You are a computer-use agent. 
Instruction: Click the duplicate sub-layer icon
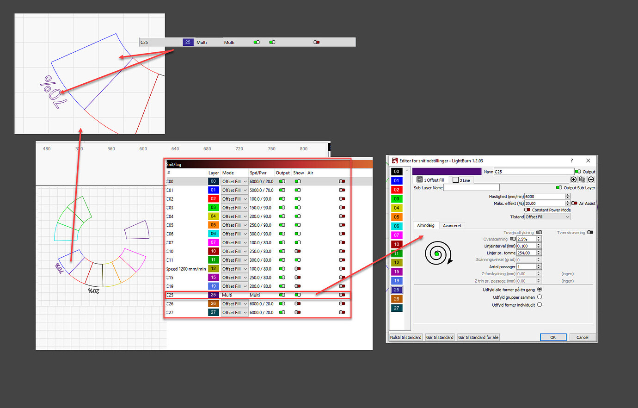point(583,179)
